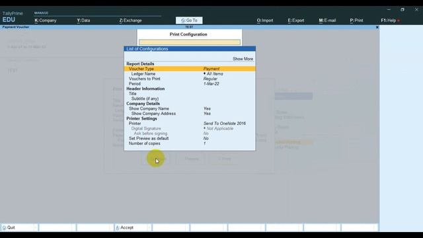Minimize the TallyPrime window

click(389, 9)
